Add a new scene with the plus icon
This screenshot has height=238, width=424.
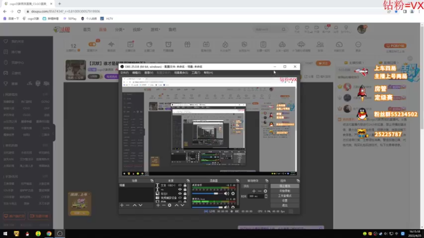coord(122,205)
